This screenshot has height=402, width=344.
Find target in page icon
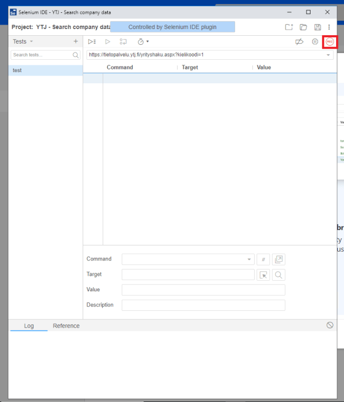click(279, 275)
